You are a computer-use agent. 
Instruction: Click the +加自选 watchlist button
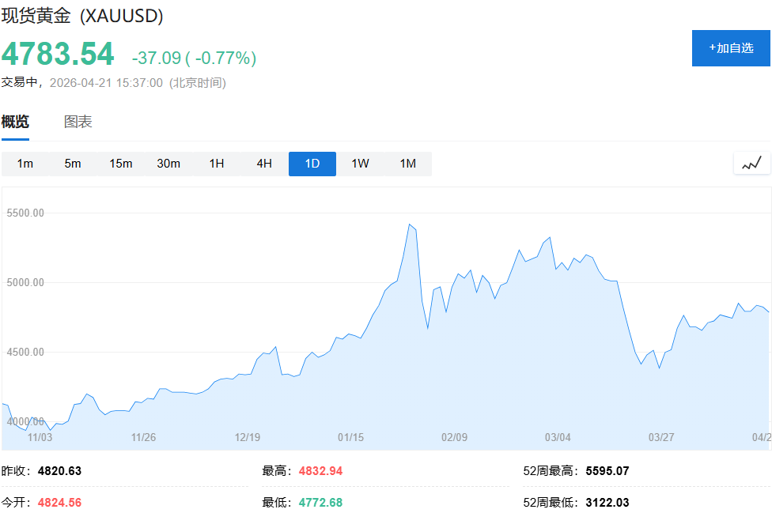731,48
